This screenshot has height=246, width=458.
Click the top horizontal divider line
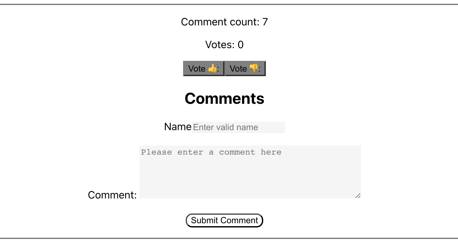(229, 4)
